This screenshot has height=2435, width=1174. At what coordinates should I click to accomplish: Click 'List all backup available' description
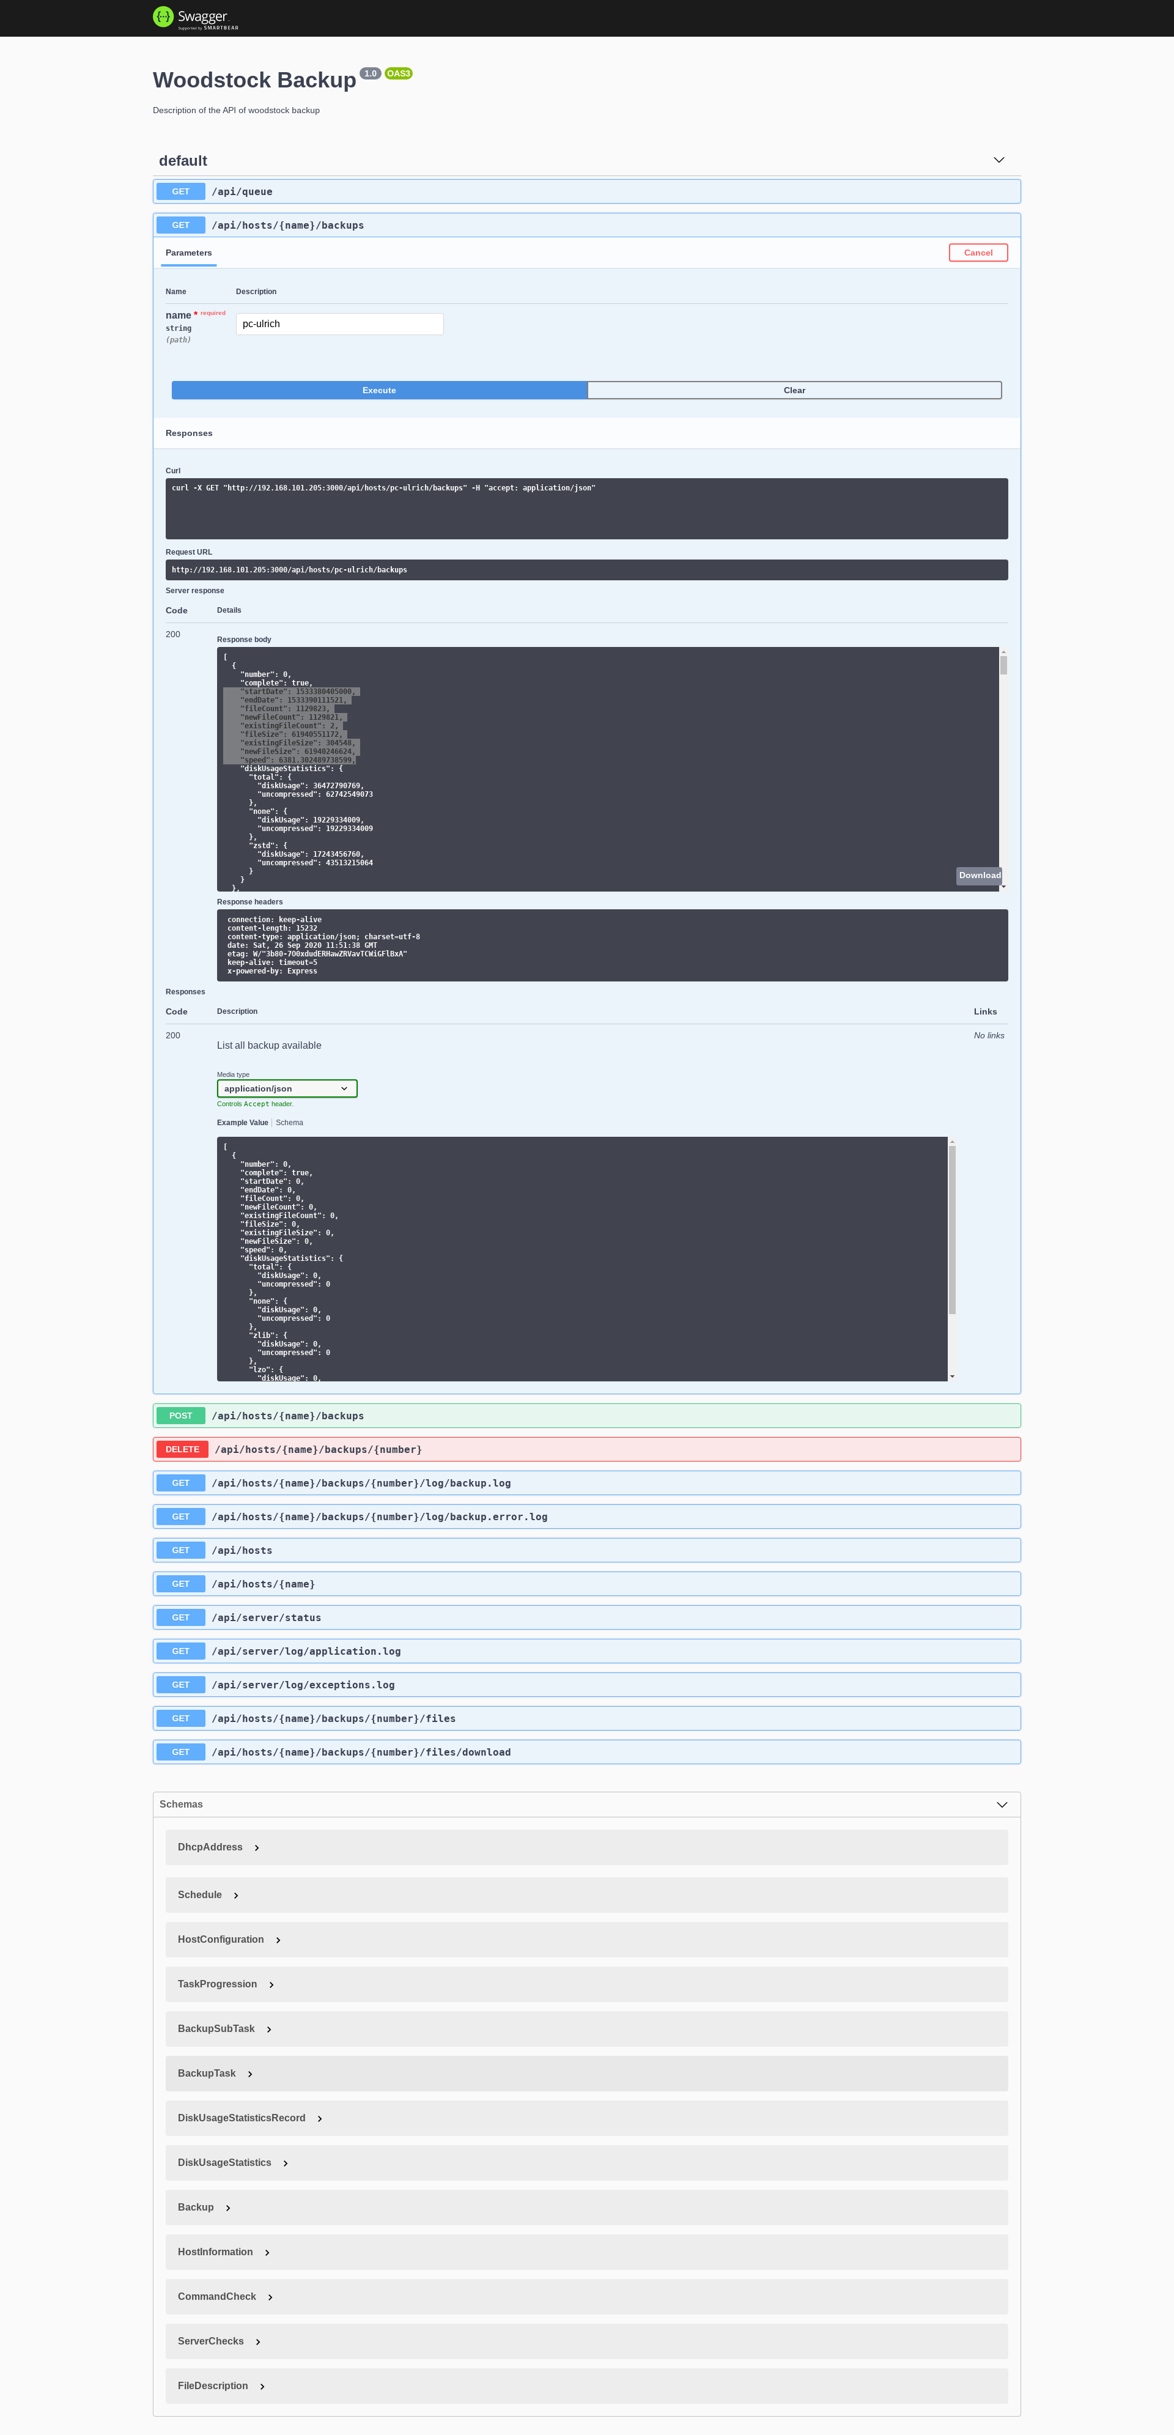[270, 1046]
